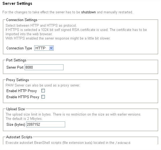The image size is (161, 150).
Task: Click the Server Port label
Action: point(15,68)
